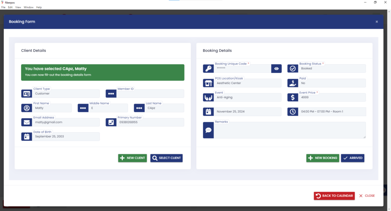Click the Email Address input field
The width and height of the screenshot is (391, 211).
coord(66,122)
